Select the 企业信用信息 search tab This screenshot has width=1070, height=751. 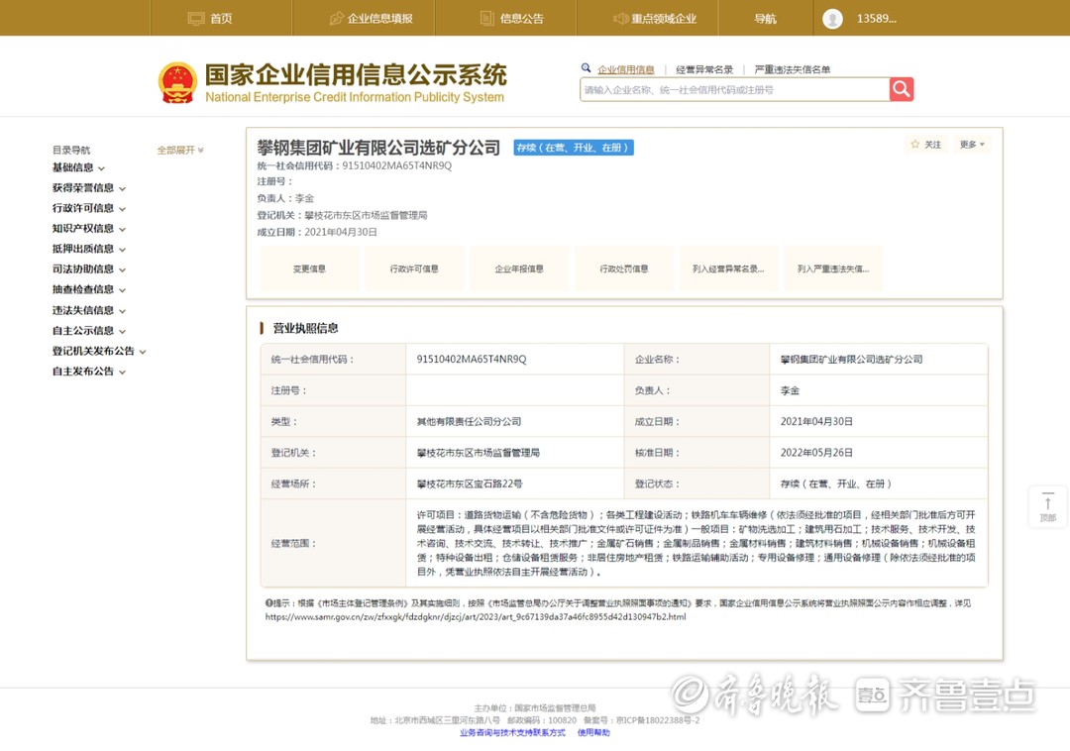click(x=626, y=69)
